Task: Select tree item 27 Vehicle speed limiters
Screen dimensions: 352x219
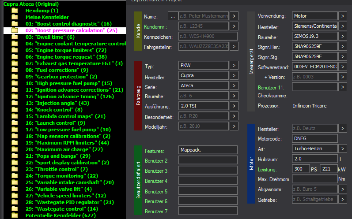Action: pos(66,196)
